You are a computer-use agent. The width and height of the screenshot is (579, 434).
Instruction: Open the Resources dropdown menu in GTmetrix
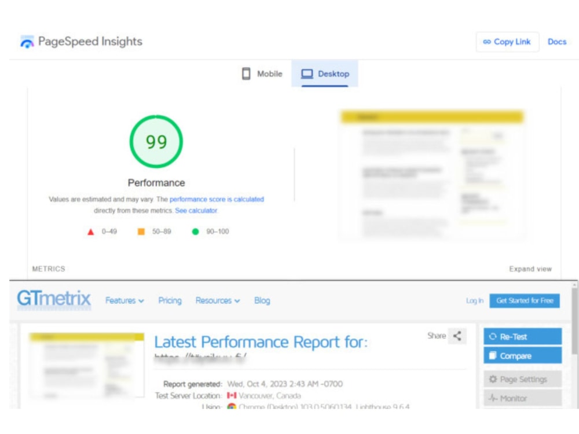coord(218,300)
